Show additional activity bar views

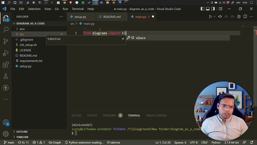tap(6, 99)
